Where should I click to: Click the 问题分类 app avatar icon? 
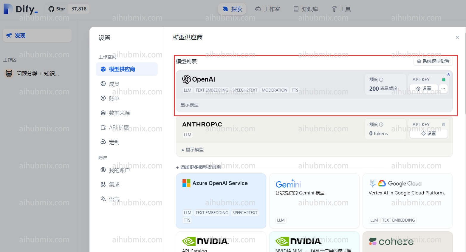tap(9, 74)
